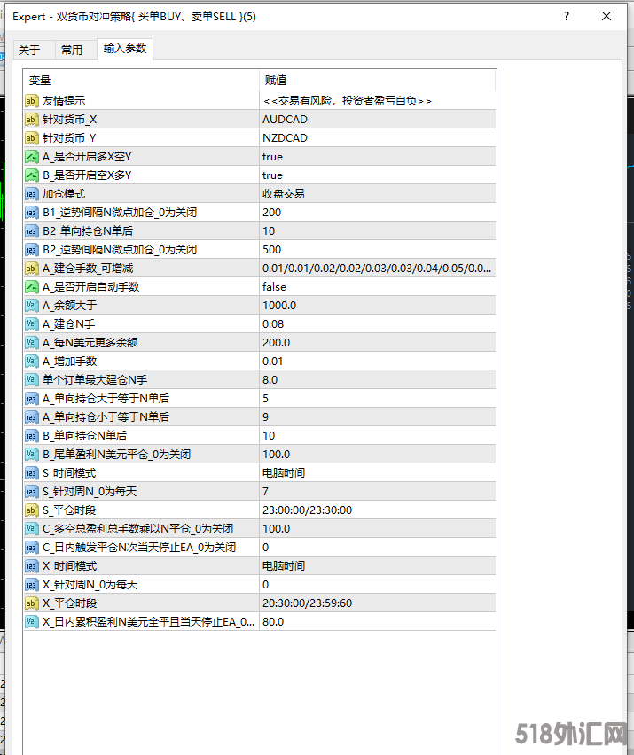Click the boolean icon beside A_是否开启多X空Y

31,157
